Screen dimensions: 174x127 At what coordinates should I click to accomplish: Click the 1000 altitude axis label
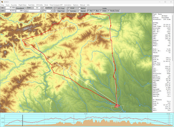click(2, 122)
